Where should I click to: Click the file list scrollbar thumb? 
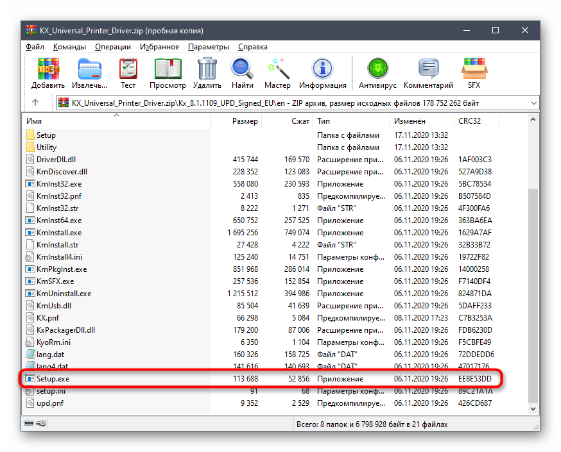533,295
